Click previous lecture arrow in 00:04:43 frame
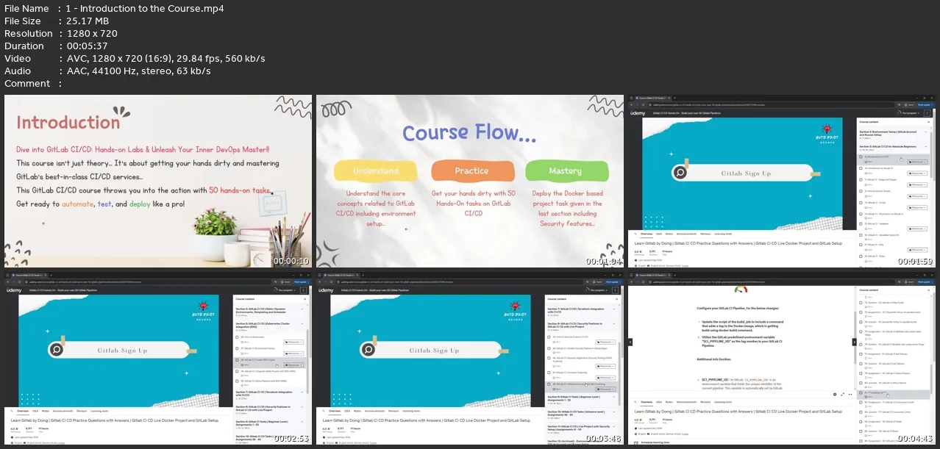This screenshot has width=940, height=449. [631, 342]
